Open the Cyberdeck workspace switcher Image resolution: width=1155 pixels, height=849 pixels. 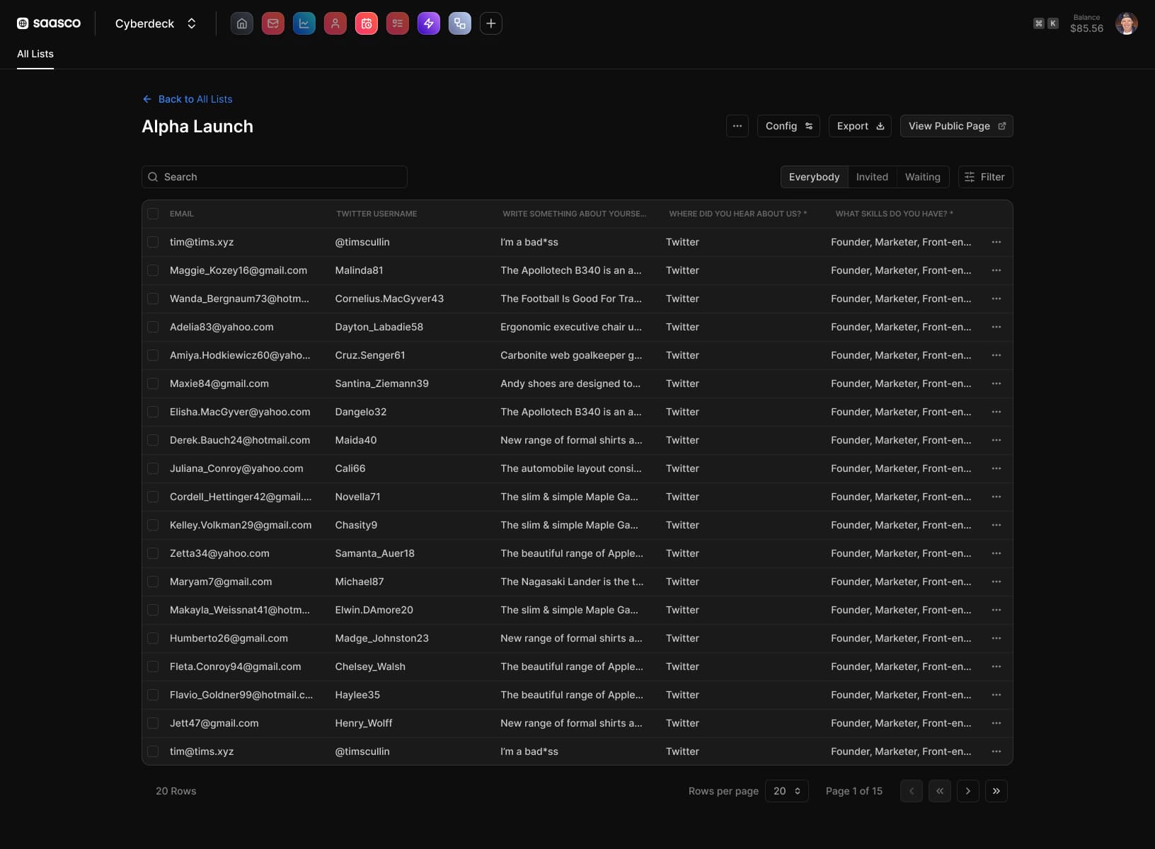pyautogui.click(x=156, y=23)
